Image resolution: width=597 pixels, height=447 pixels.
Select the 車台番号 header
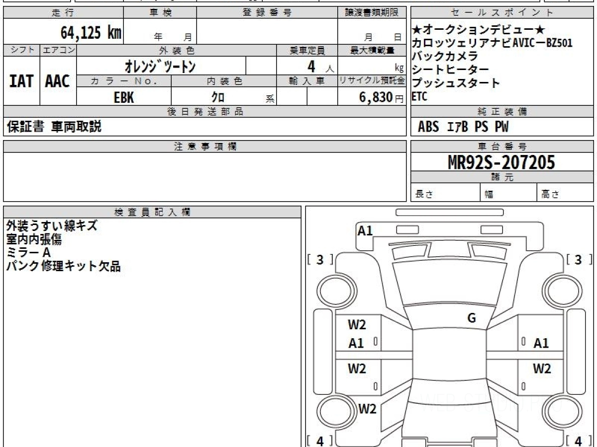(502, 147)
